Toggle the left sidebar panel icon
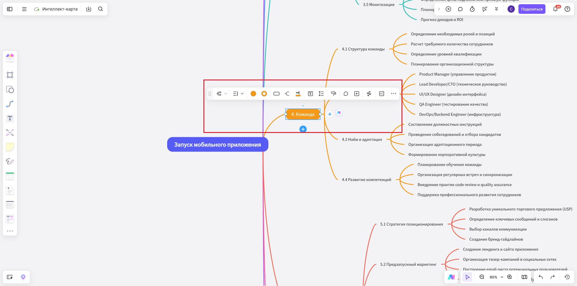The height and width of the screenshot is (286, 577). [x=10, y=9]
